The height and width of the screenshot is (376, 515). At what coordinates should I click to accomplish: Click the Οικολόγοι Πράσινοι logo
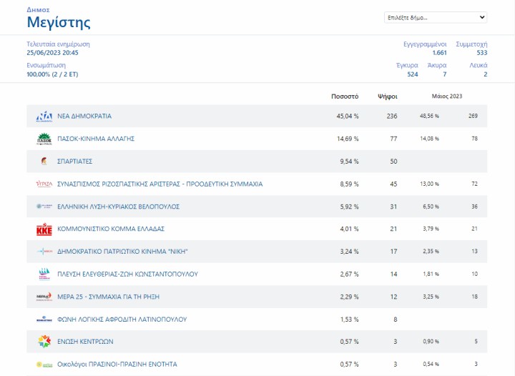[44, 364]
